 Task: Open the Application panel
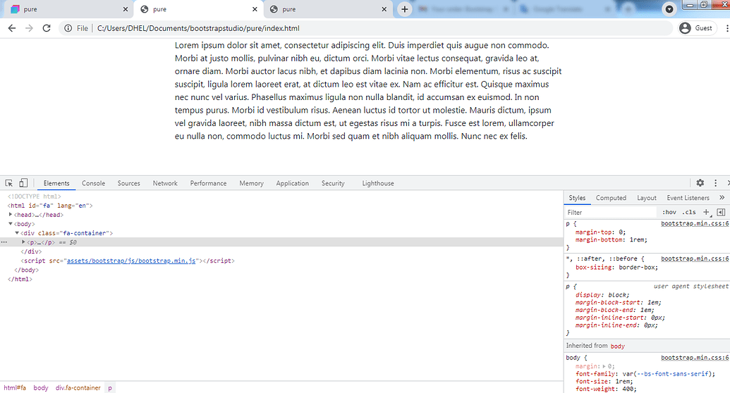coord(293,183)
